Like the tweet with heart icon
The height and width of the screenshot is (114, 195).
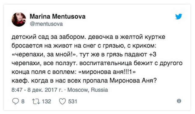point(62,102)
